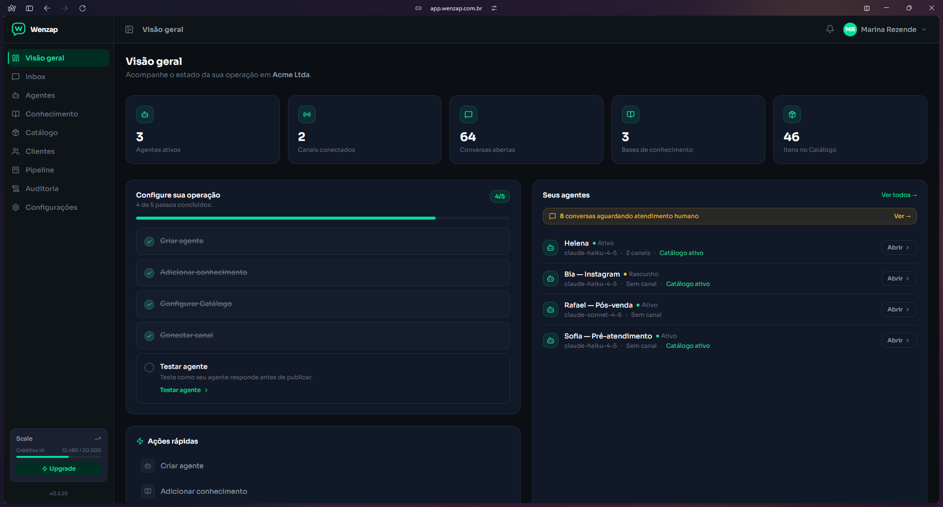Check the Testar agente step circle
Viewport: 943px width, 507px height.
point(149,367)
